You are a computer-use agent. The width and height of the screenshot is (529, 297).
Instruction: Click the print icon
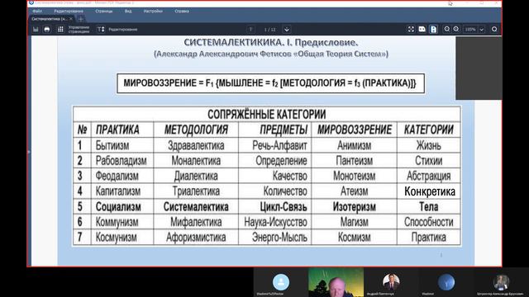tap(47, 30)
